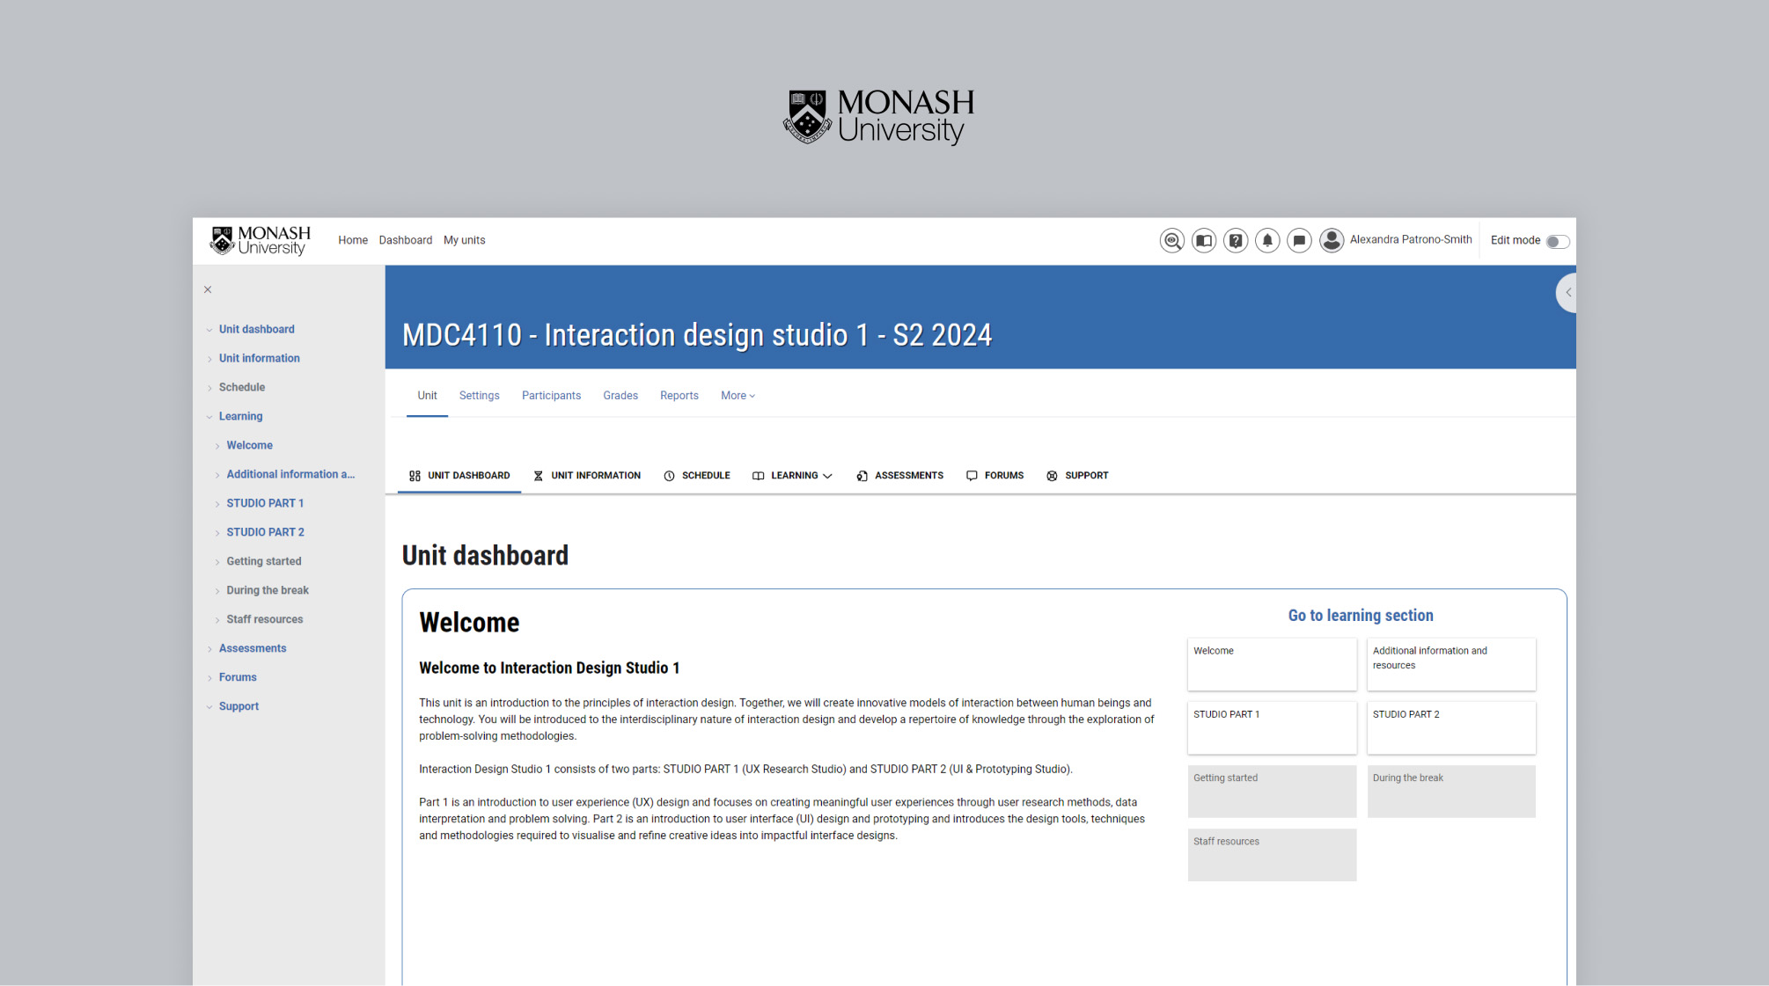Open the ASSESSMENTS section tab
1769x986 pixels.
click(899, 476)
